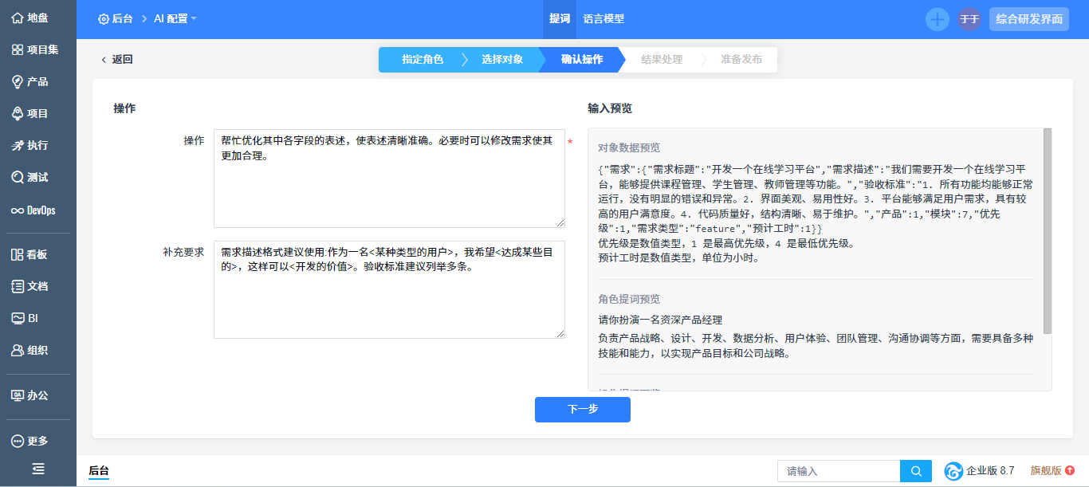The image size is (1089, 487).
Task: Click the search magnifier button
Action: click(x=916, y=471)
